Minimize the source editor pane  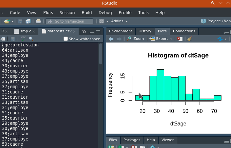(x=92, y=33)
